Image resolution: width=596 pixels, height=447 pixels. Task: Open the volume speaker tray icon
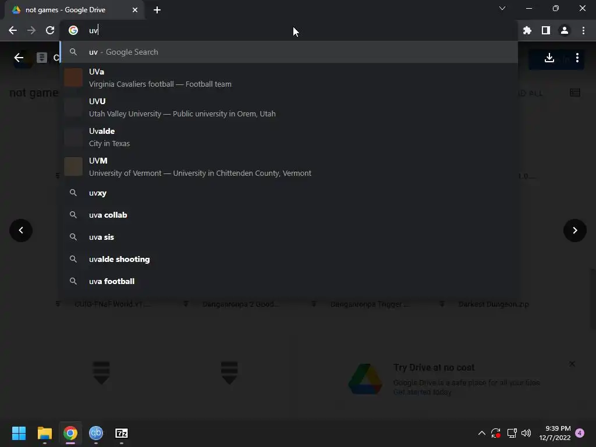[x=526, y=433]
